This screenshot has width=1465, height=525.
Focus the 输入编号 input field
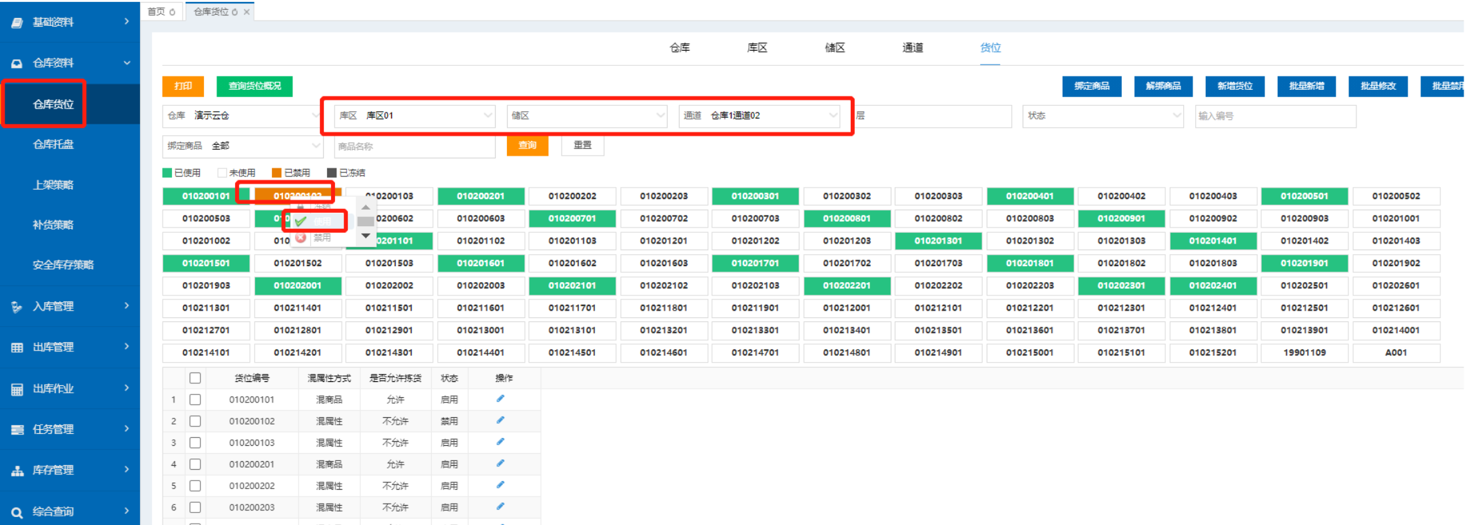point(1276,116)
